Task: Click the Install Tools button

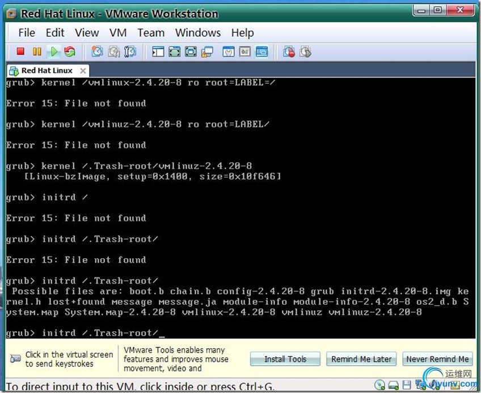Action: coord(285,359)
